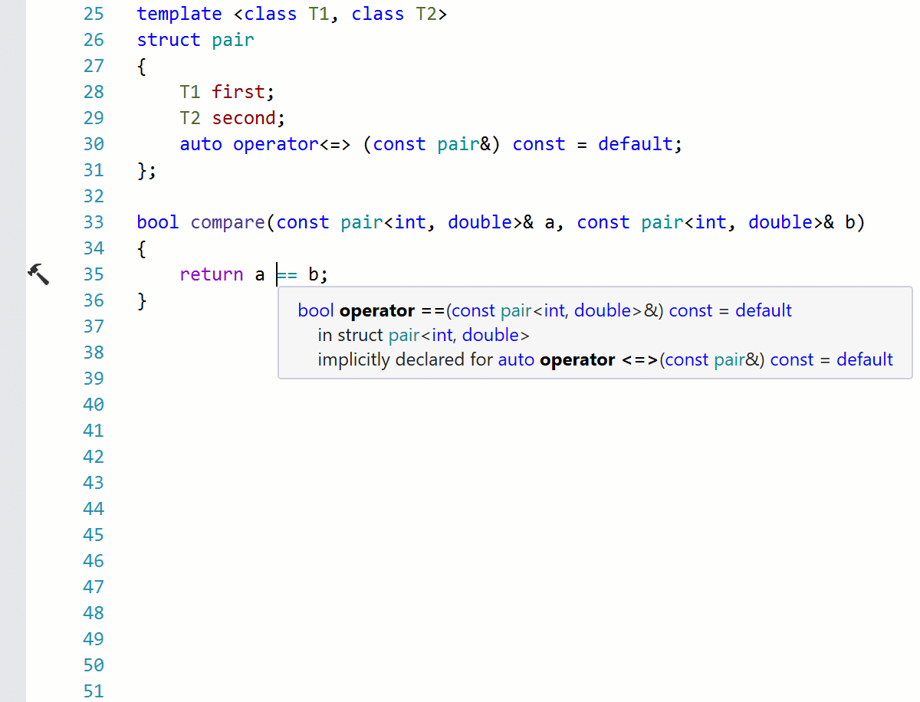This screenshot has height=702, width=920.
Task: Click the "struct pair<int, double>" context link
Action: (424, 335)
